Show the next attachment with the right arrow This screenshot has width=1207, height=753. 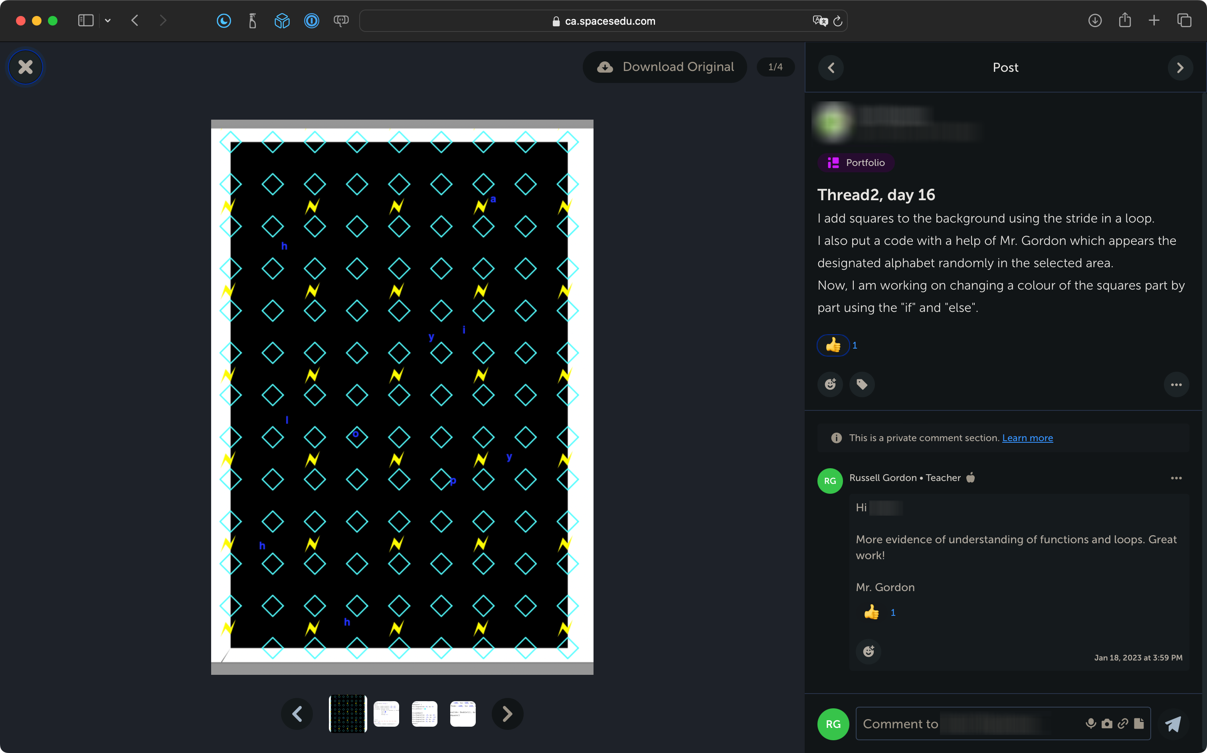point(507,714)
